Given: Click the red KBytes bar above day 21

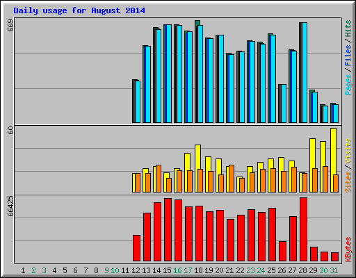Looking at the screenshot, I should pyautogui.click(x=231, y=240).
